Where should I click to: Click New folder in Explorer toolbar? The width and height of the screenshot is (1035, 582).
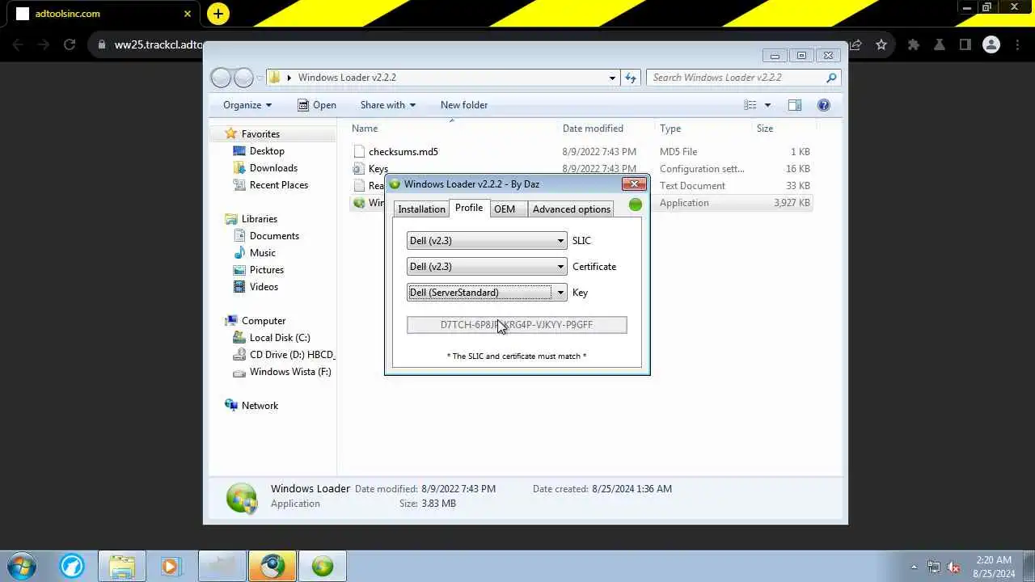(464, 105)
